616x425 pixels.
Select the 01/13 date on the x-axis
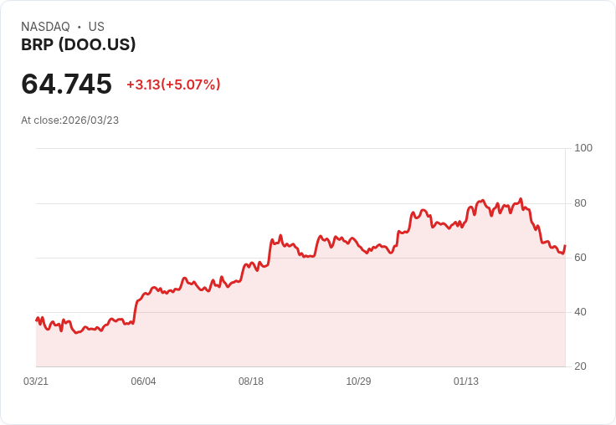(466, 381)
